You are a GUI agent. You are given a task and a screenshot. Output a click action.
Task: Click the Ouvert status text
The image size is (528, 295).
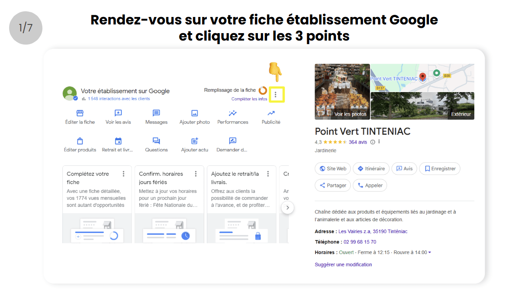346,252
